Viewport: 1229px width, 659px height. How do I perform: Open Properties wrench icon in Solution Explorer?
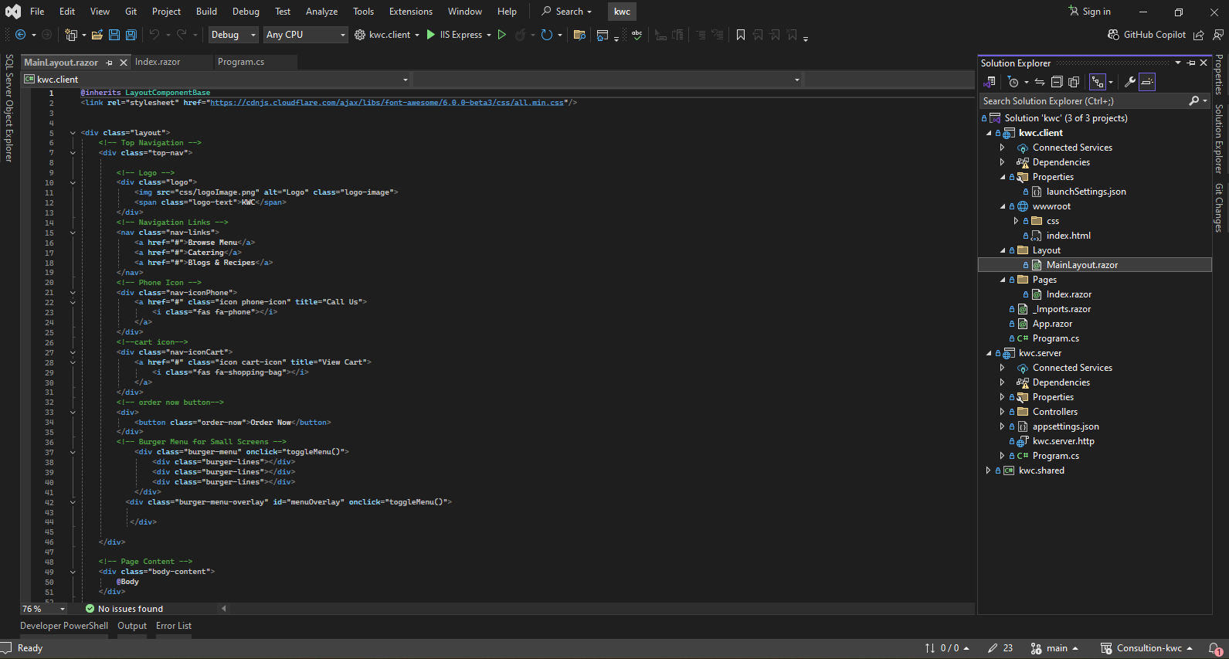1129,82
